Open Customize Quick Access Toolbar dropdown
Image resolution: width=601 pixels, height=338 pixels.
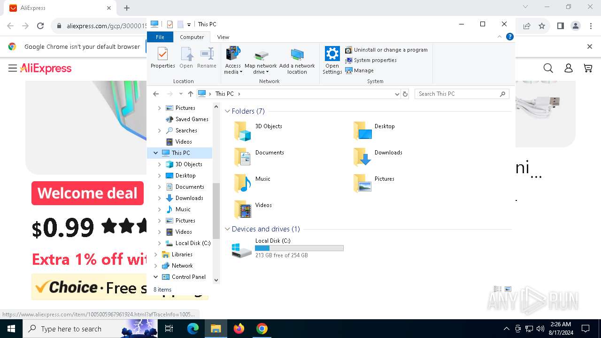tap(189, 24)
